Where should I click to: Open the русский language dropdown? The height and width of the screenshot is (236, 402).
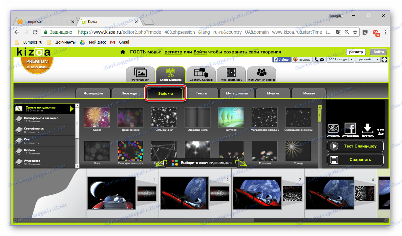368,60
